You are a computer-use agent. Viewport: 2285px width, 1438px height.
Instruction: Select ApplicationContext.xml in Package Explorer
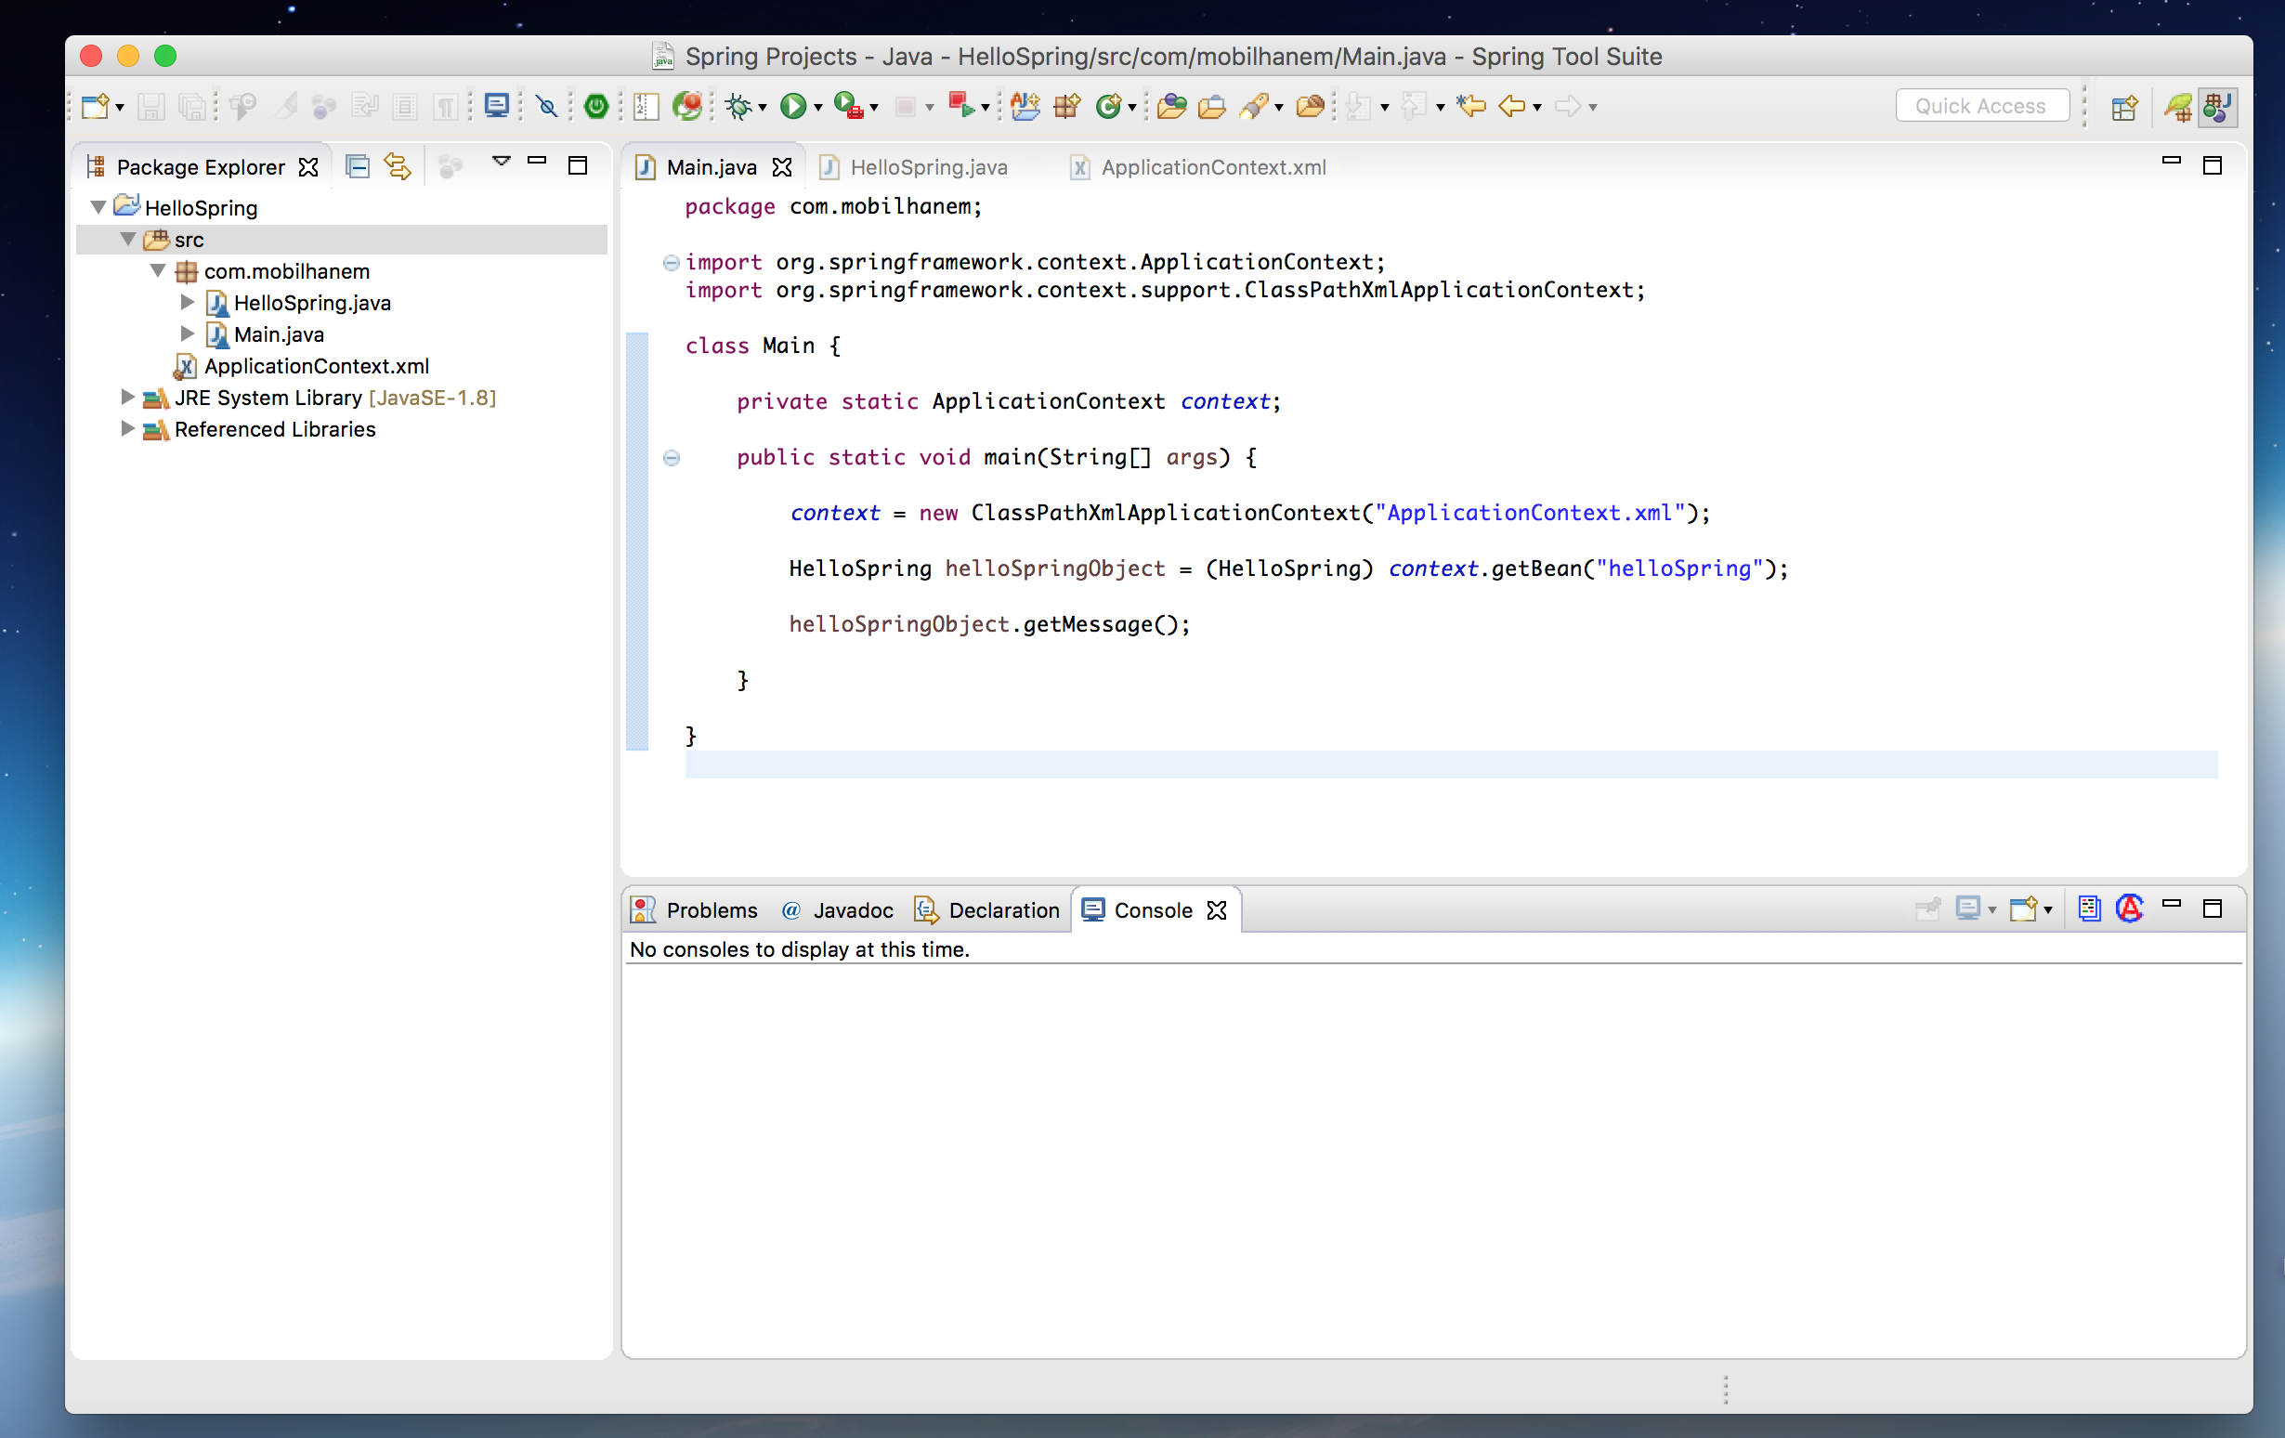(301, 366)
